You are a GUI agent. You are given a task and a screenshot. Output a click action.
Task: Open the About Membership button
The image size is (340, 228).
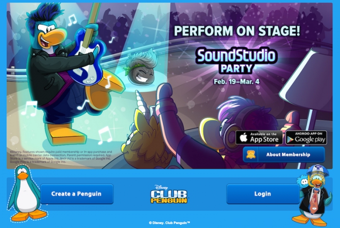pos(284,155)
